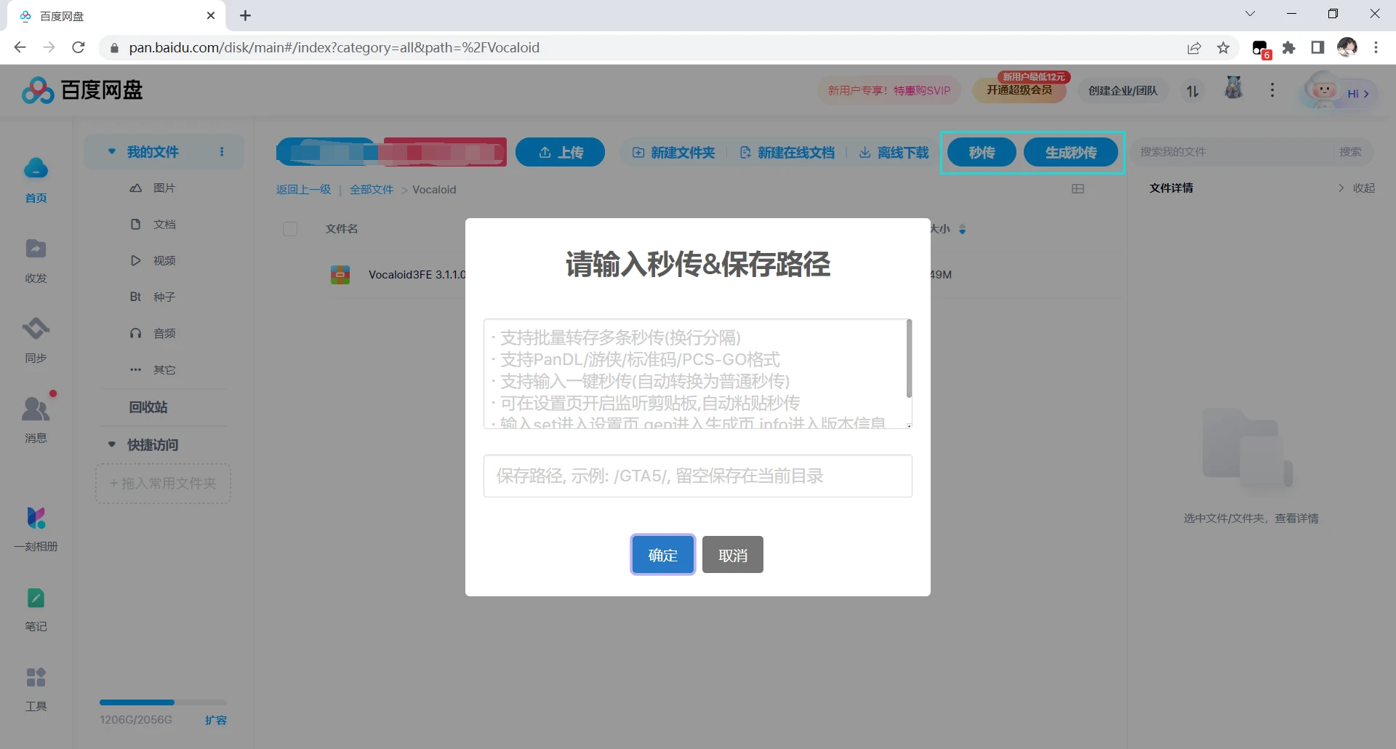Confirm the dialog with 确定

click(x=662, y=555)
